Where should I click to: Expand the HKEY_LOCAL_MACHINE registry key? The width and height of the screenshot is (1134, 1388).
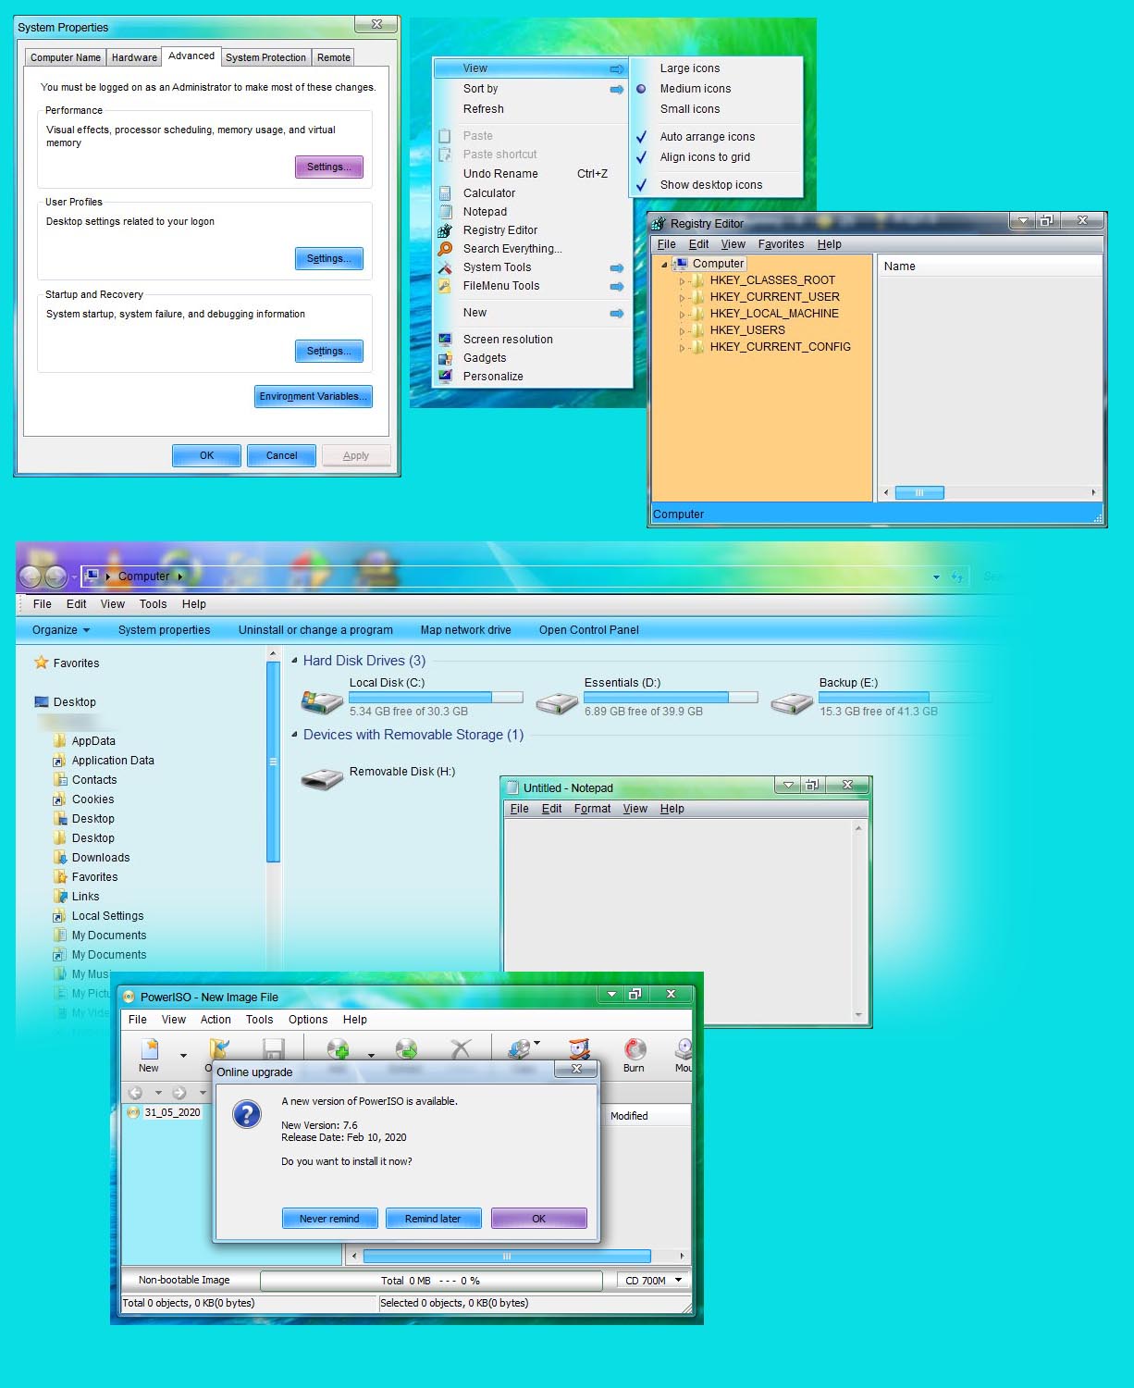(684, 314)
